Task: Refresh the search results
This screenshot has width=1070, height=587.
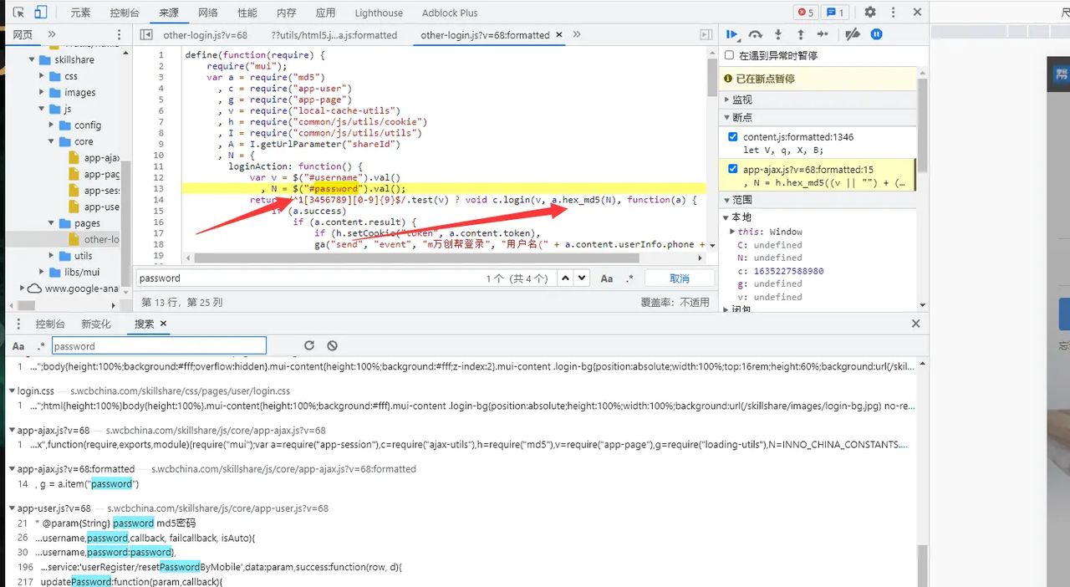Action: click(309, 345)
